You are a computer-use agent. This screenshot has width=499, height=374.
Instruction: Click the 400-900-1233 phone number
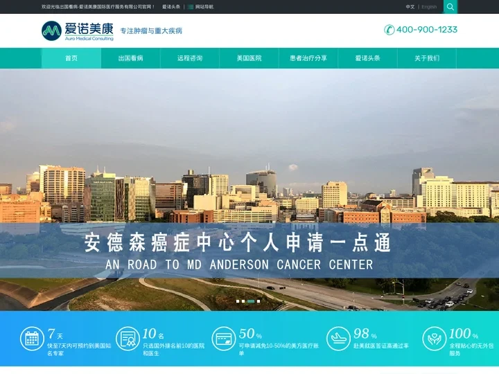[x=427, y=30]
